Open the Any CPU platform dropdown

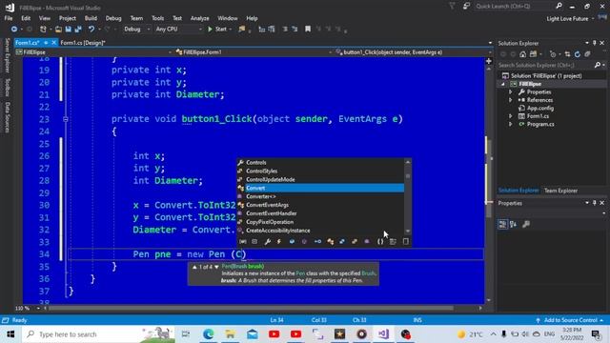(178, 30)
